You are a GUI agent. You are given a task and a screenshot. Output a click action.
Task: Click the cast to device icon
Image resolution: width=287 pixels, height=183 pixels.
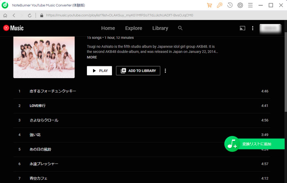(242, 28)
